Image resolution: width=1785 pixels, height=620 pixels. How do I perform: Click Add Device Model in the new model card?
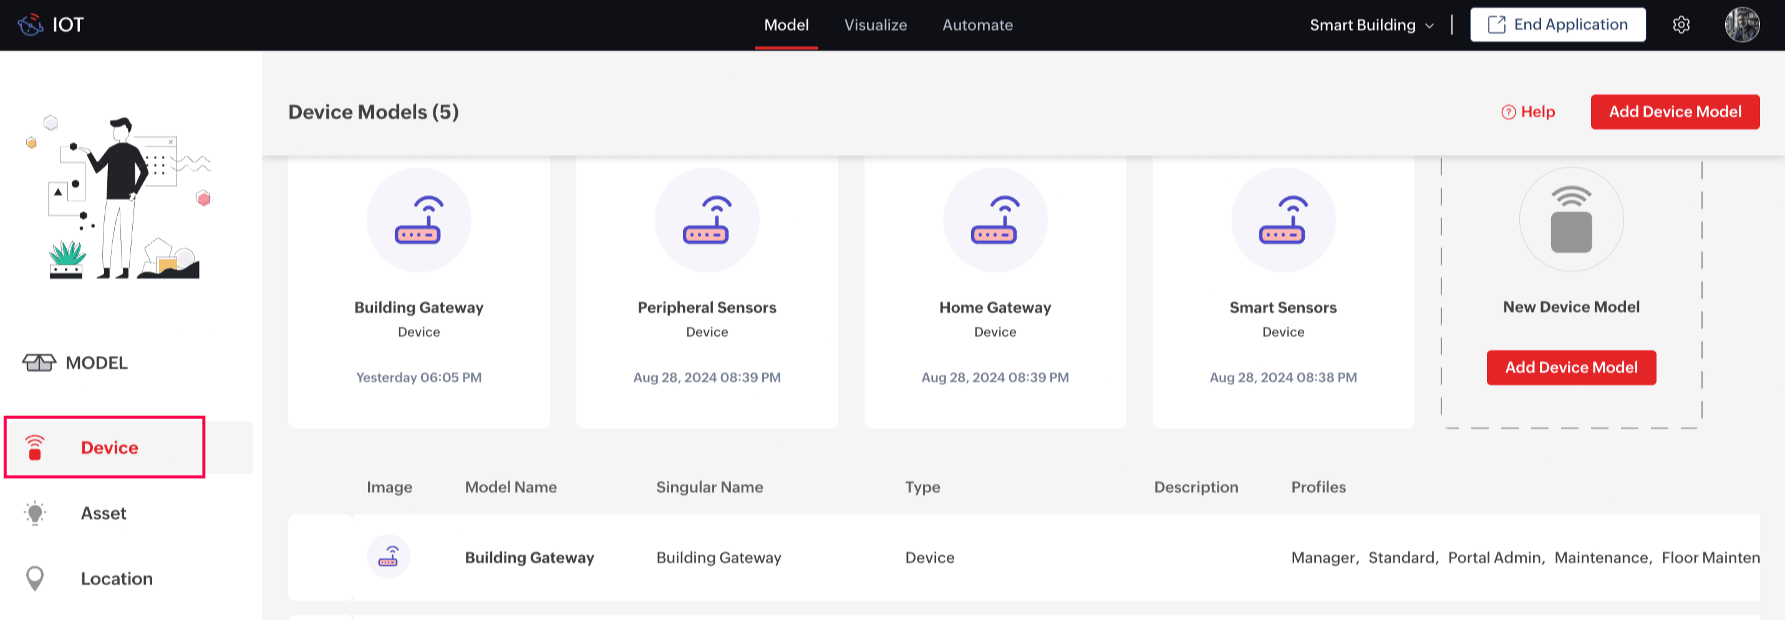(1571, 368)
